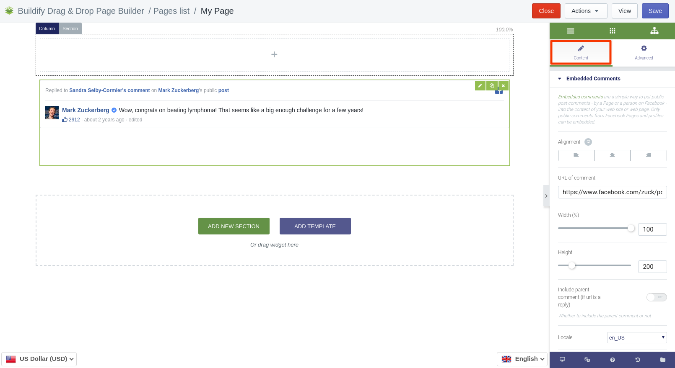Go to Pages list breadcrumb
Screen dimensions: 675x368
pos(171,11)
